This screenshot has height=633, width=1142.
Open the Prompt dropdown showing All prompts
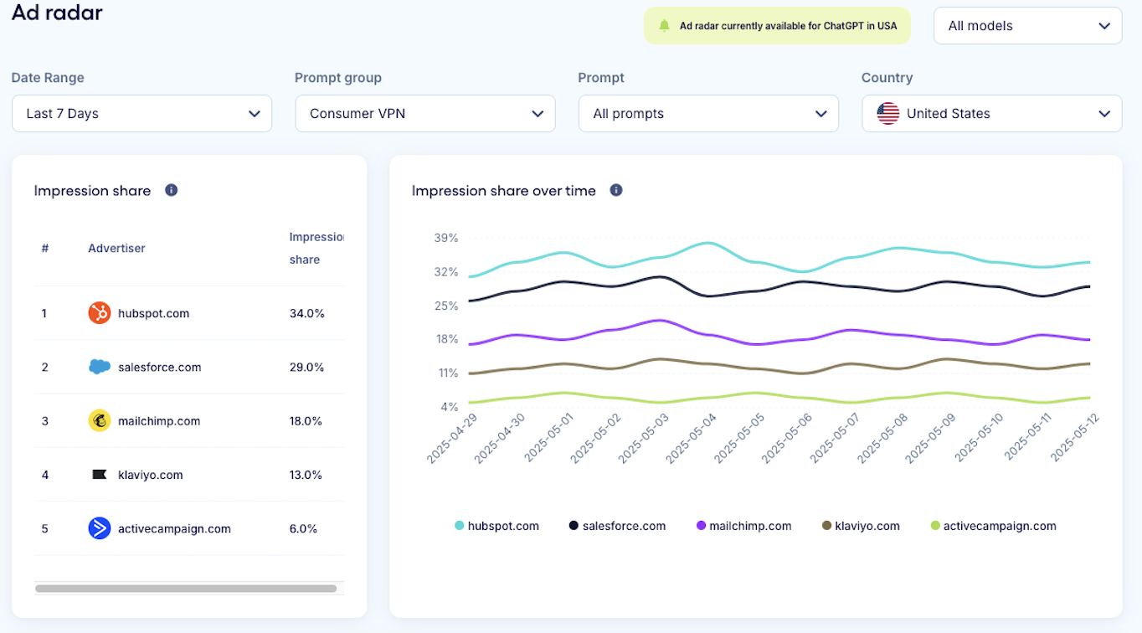coord(708,114)
